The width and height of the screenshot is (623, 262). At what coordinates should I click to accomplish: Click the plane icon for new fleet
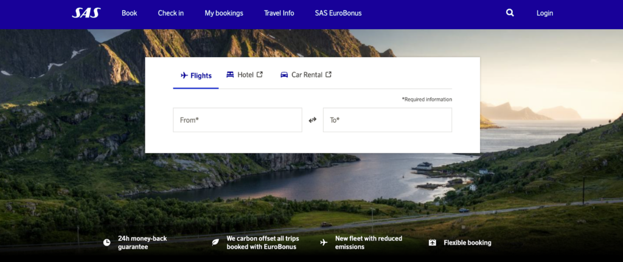[324, 243]
